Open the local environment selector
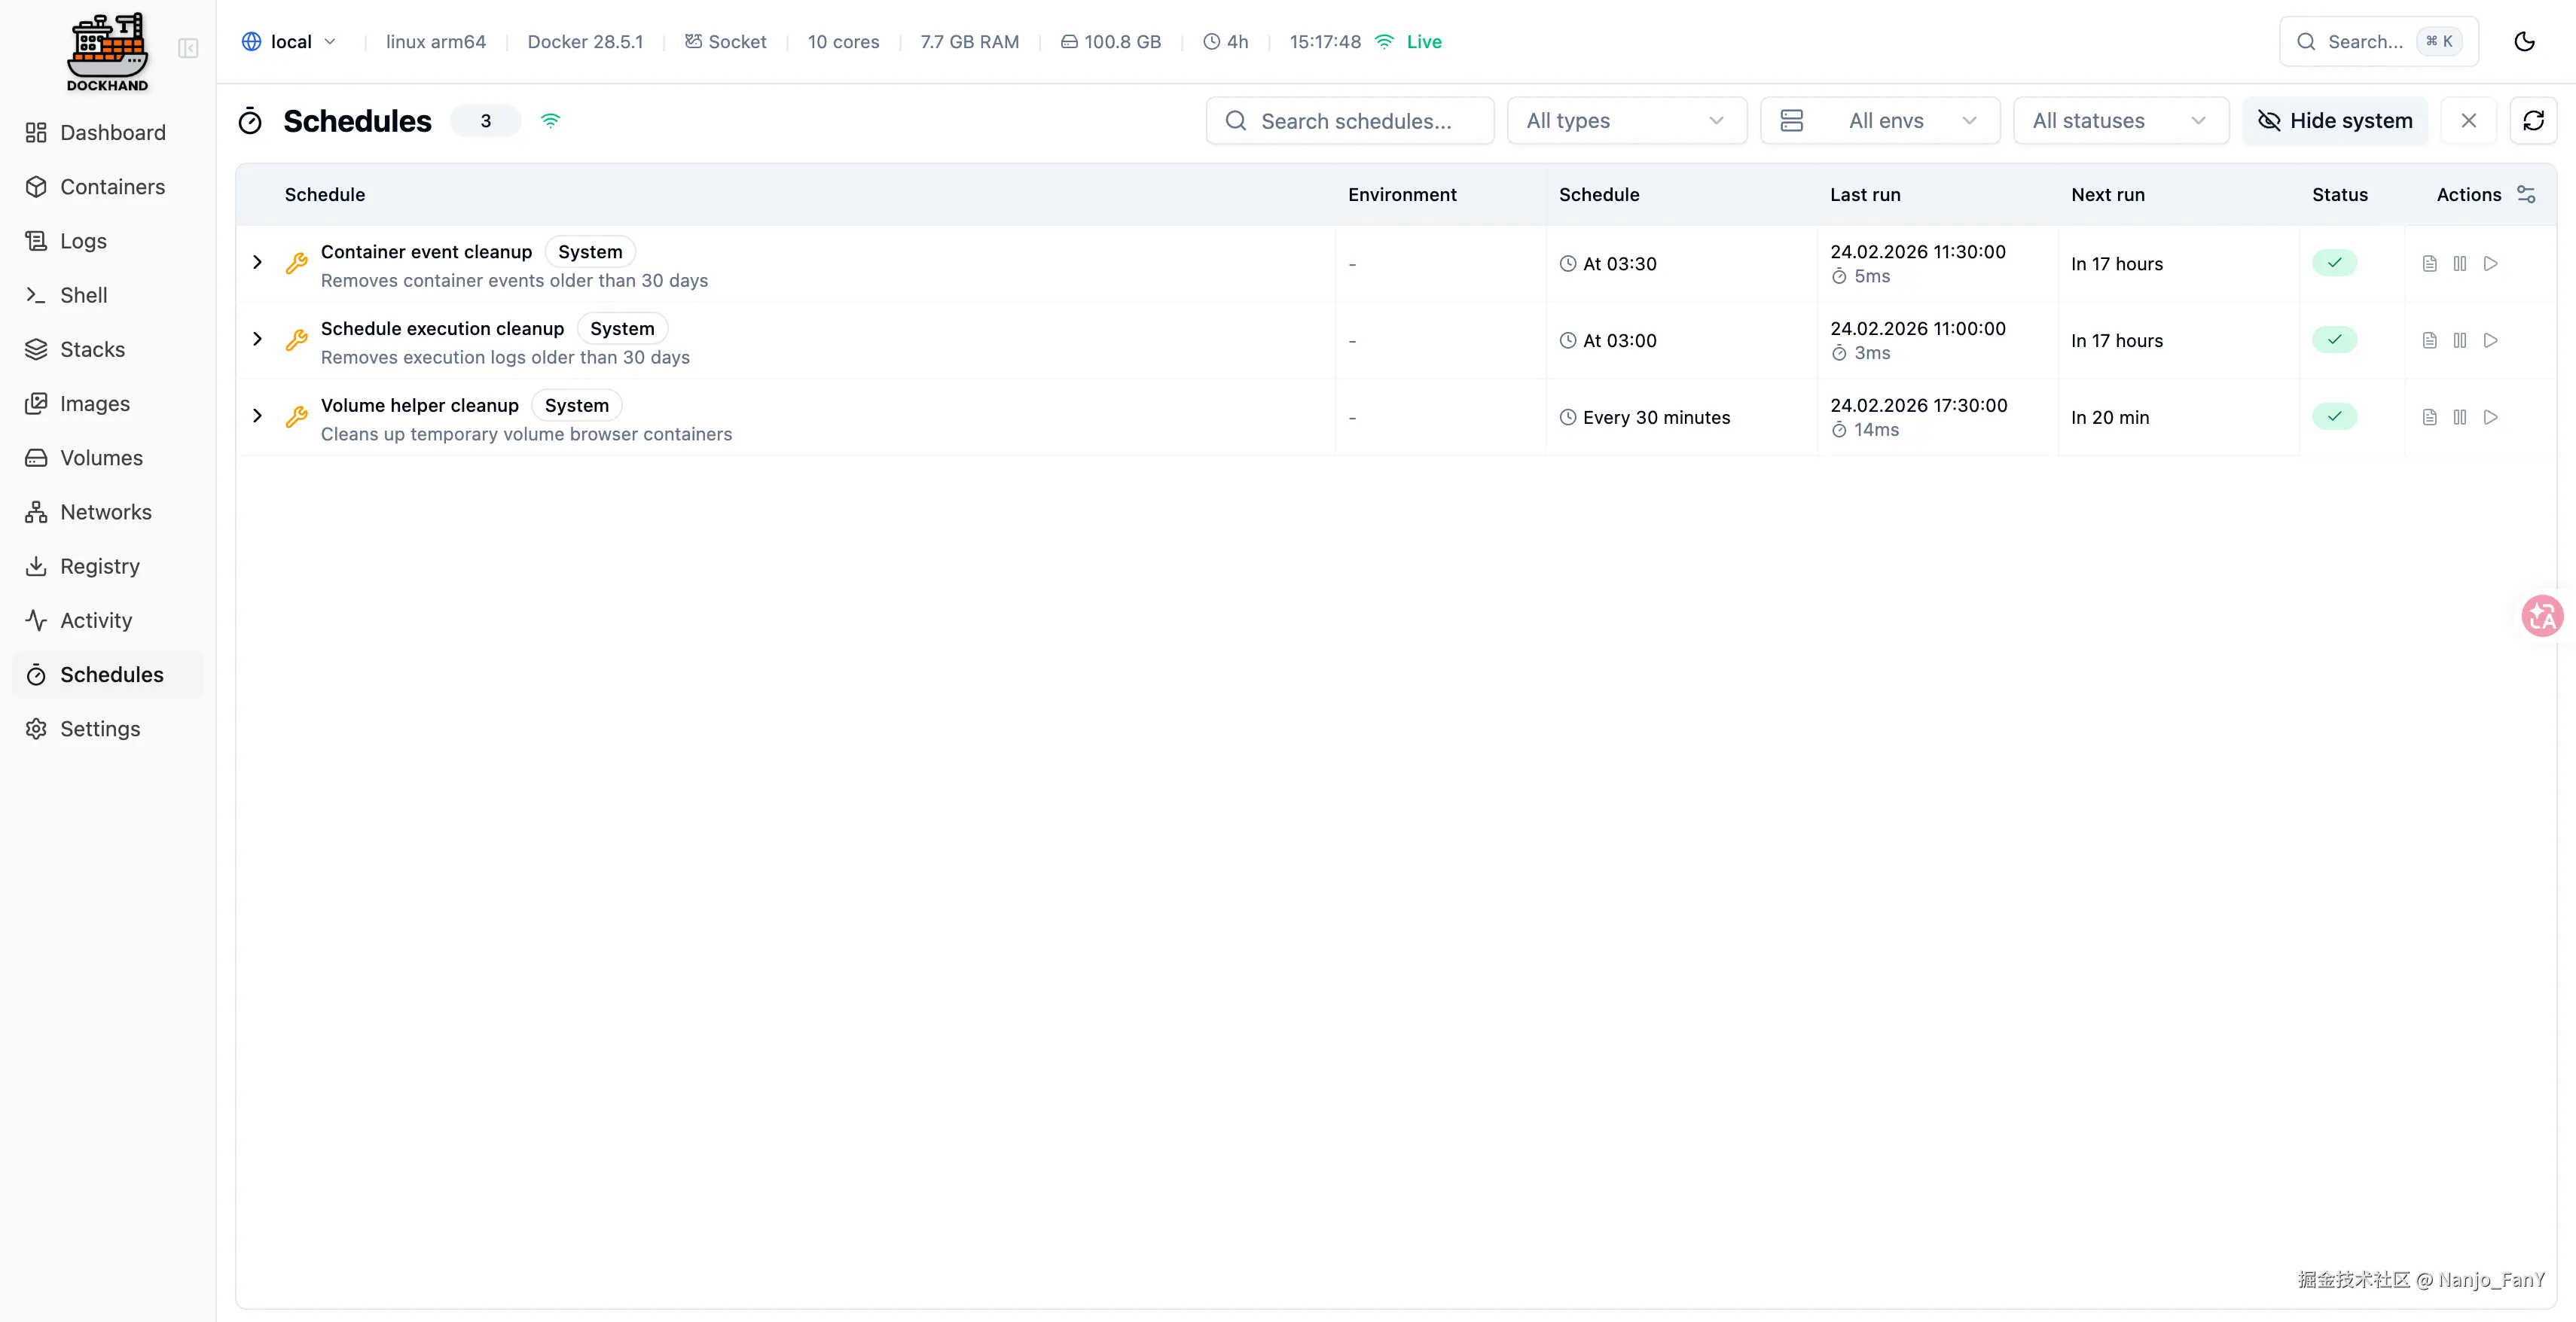The image size is (2576, 1322). click(x=289, y=41)
